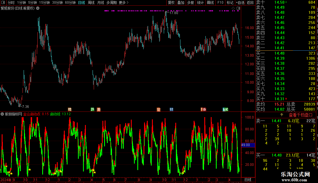Switch to 5分钟 period
The width and height of the screenshot is (318, 183).
pos(32,3)
